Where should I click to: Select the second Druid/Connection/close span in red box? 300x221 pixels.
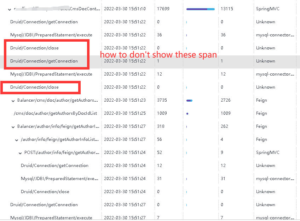34,87
